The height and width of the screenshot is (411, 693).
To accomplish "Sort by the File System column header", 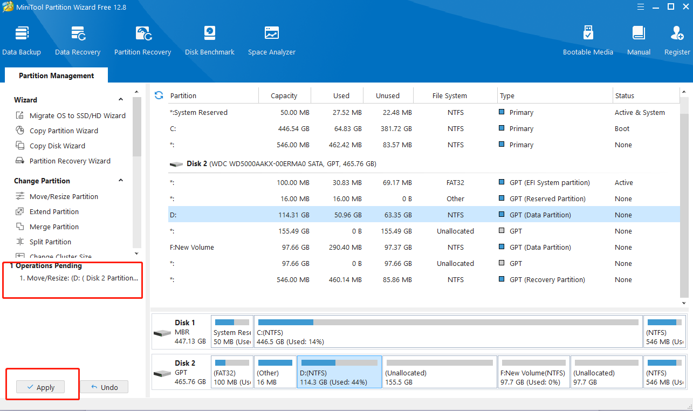I will [455, 95].
